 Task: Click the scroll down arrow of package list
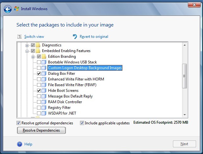pos(185,115)
